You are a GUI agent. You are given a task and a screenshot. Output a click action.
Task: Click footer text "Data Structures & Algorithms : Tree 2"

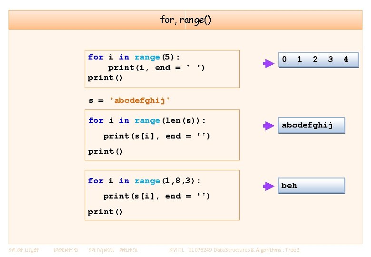[256, 250]
